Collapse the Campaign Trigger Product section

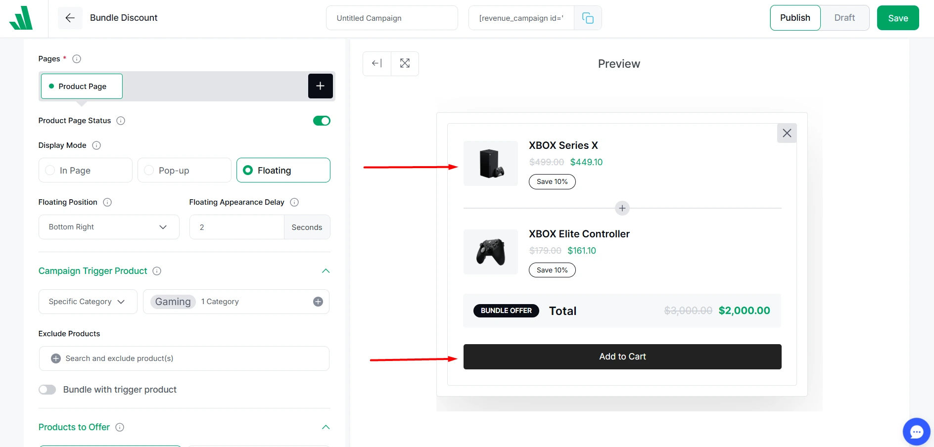[326, 271]
